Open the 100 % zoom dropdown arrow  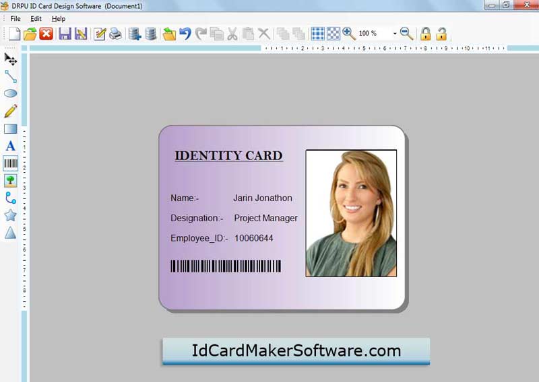point(395,34)
